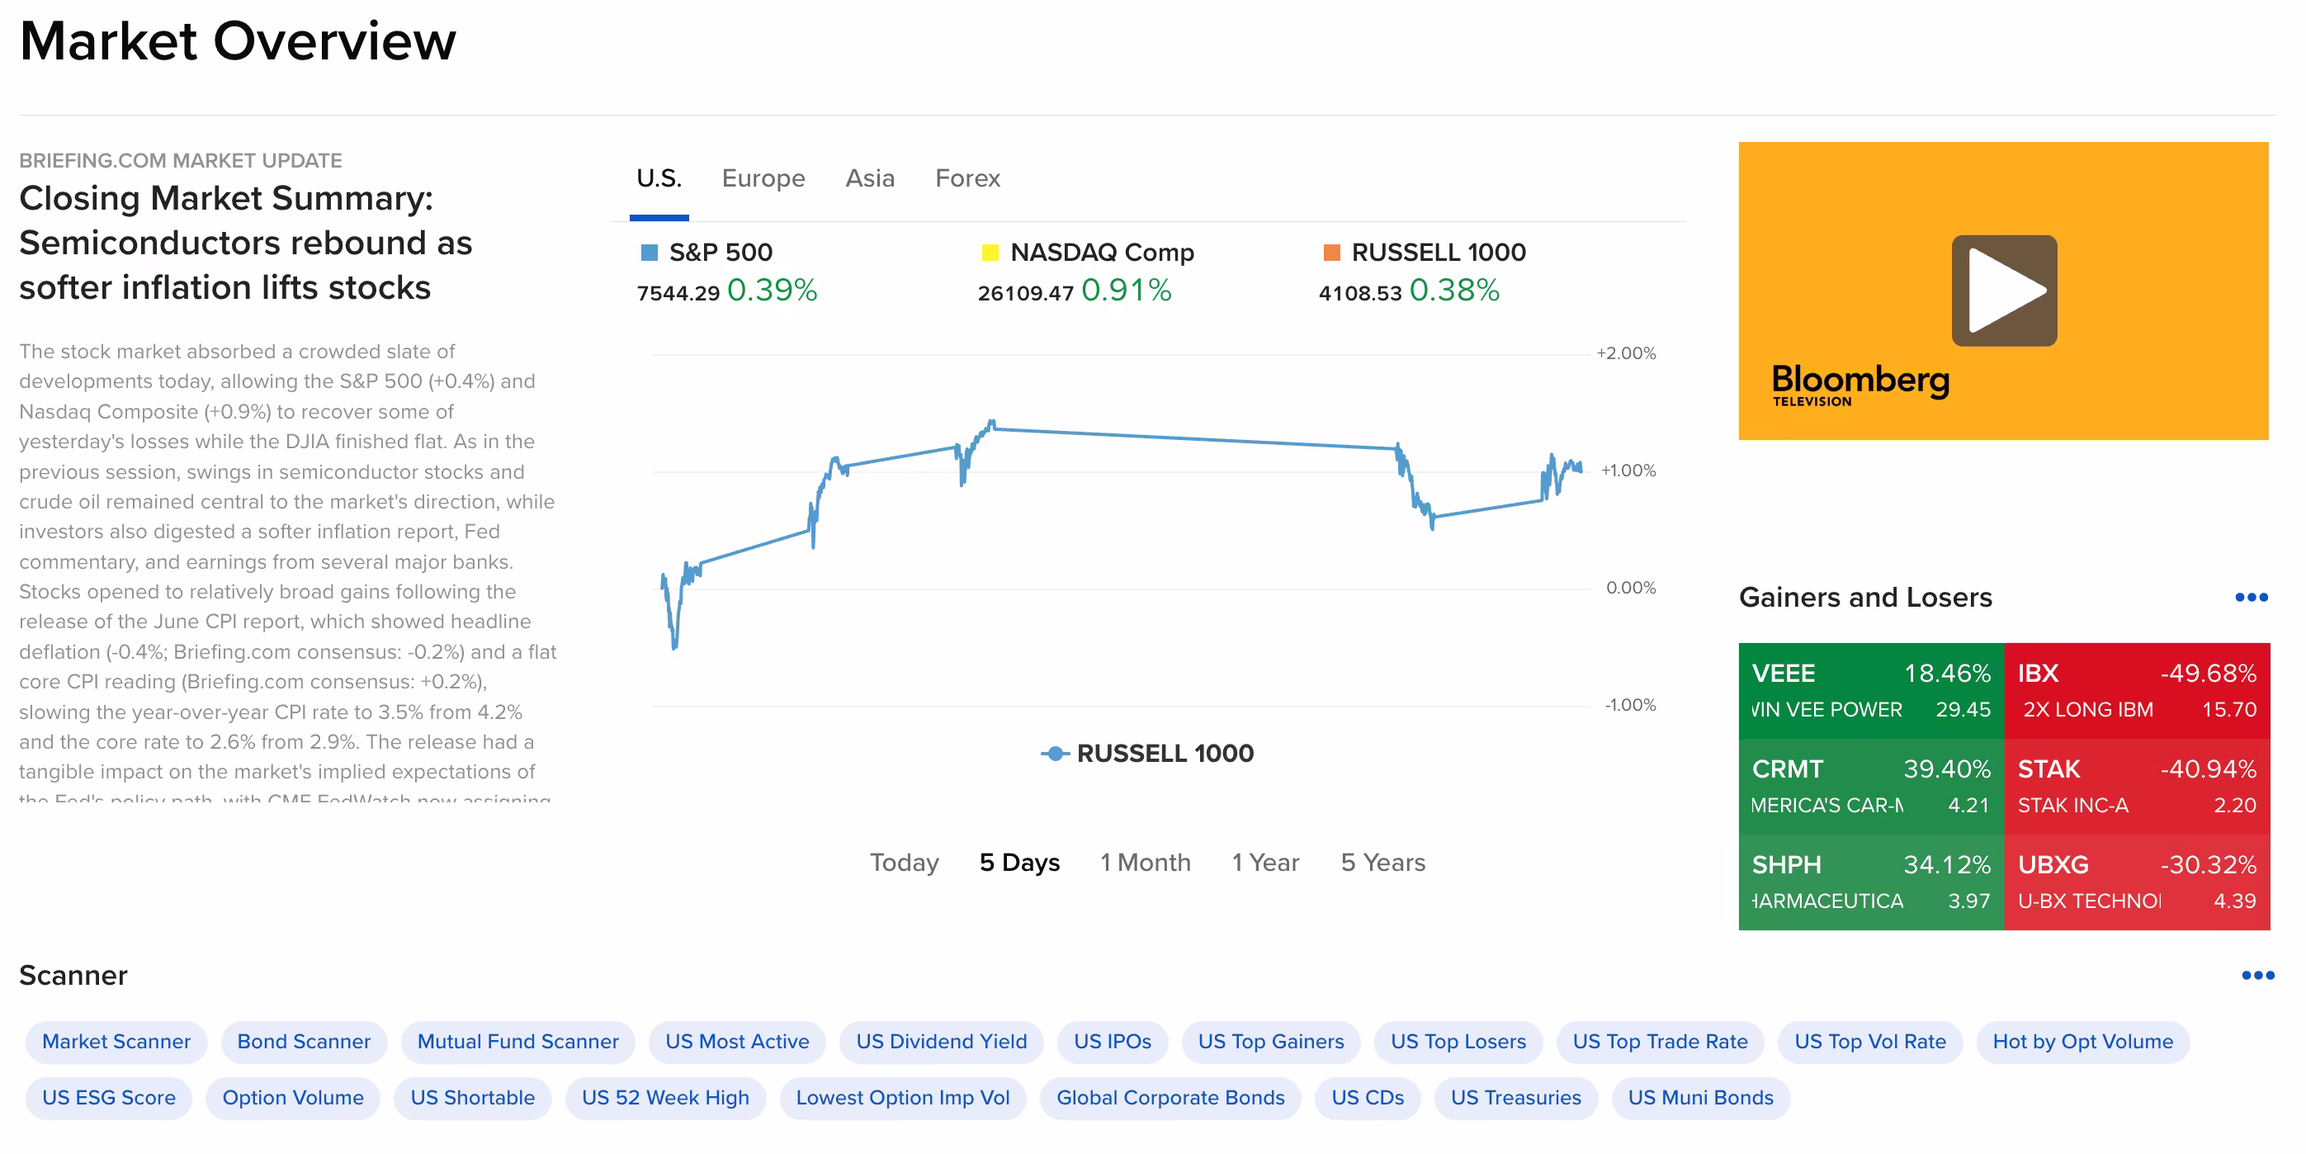Click the NASDAQ value 26109.47
Viewport: 2306px width, 1154px height.
tap(1025, 293)
